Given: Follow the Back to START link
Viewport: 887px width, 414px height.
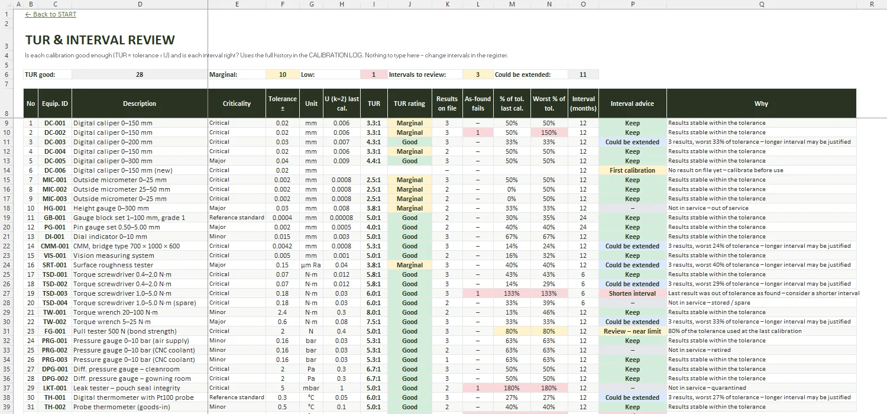Looking at the screenshot, I should tap(51, 14).
